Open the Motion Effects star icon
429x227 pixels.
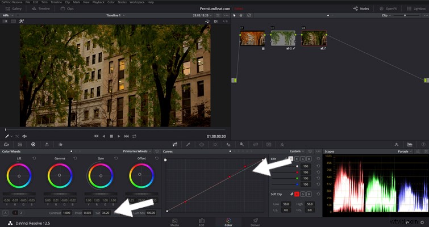pyautogui.click(x=60, y=145)
